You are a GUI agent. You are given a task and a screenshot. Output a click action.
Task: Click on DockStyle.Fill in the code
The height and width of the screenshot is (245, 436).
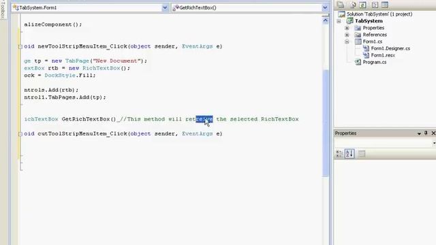pos(69,76)
